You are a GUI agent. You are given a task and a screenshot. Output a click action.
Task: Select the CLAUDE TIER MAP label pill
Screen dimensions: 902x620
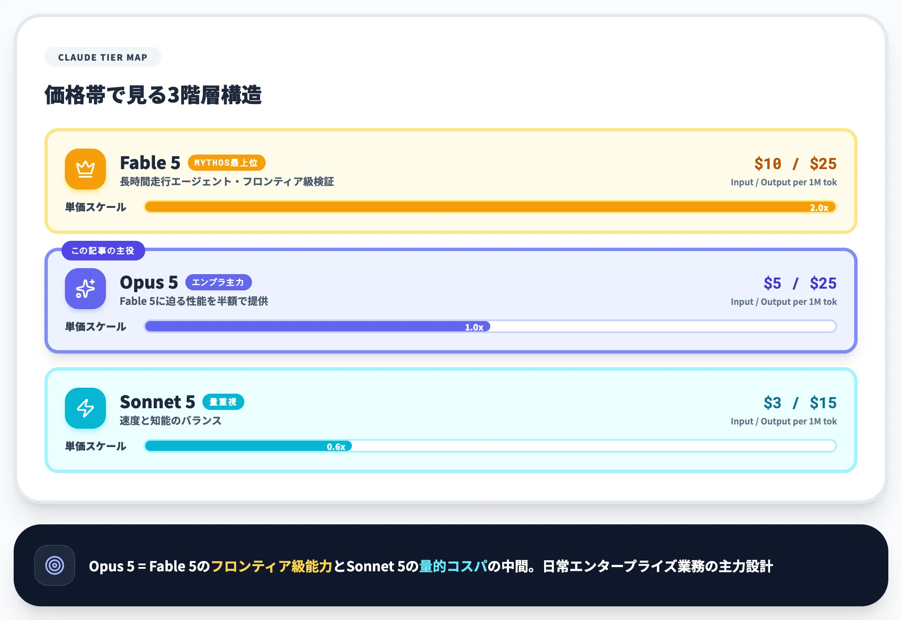coord(103,57)
